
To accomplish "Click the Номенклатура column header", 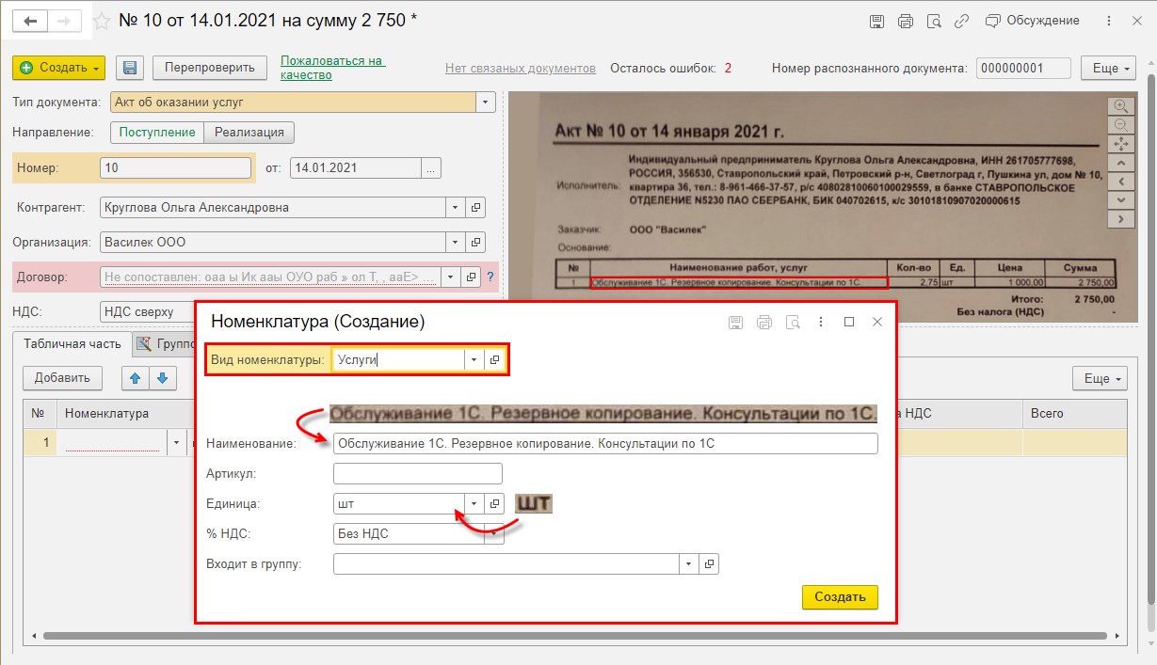I will pos(124,413).
